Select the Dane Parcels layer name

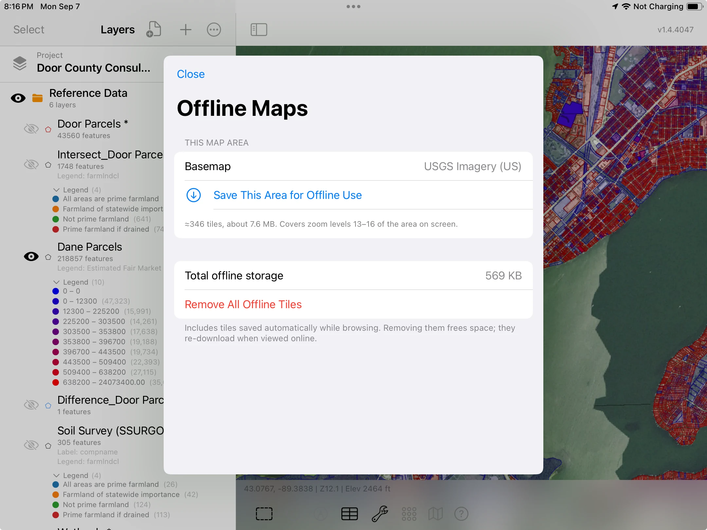tap(90, 247)
